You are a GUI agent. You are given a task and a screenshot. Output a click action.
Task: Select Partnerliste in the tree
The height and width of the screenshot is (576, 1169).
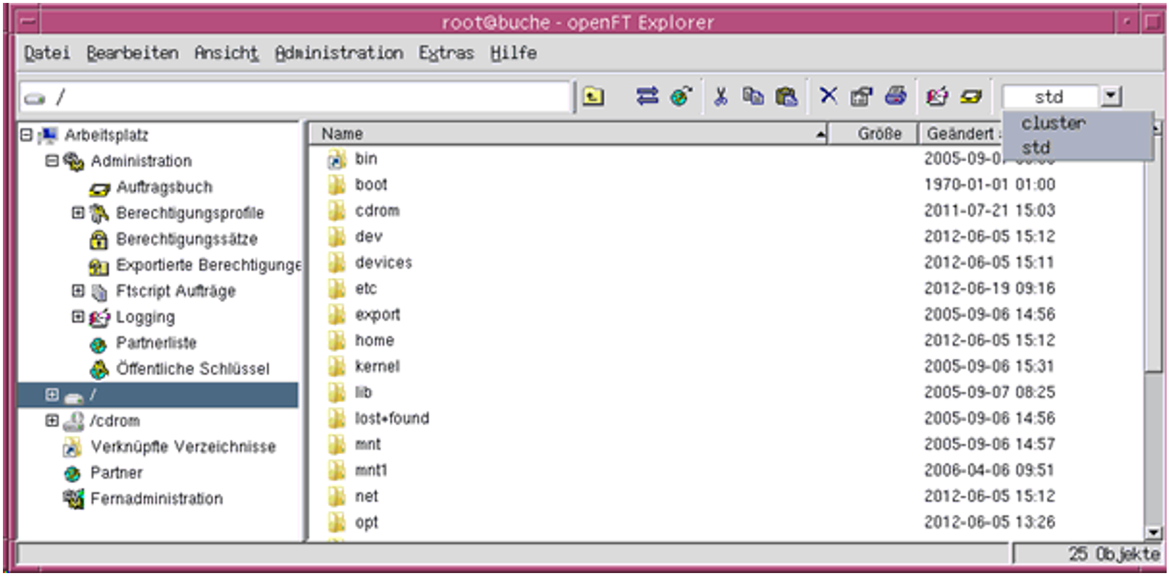pos(156,343)
